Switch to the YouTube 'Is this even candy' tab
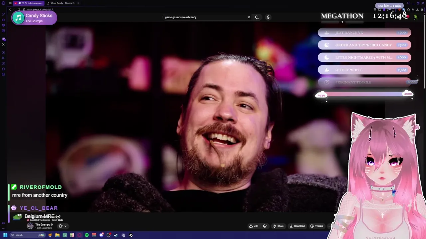This screenshot has height=239, width=426. click(x=29, y=3)
